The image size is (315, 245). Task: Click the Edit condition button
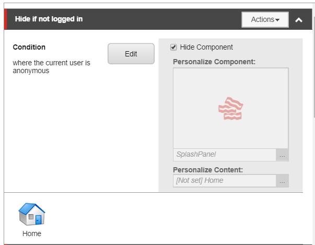coord(131,54)
